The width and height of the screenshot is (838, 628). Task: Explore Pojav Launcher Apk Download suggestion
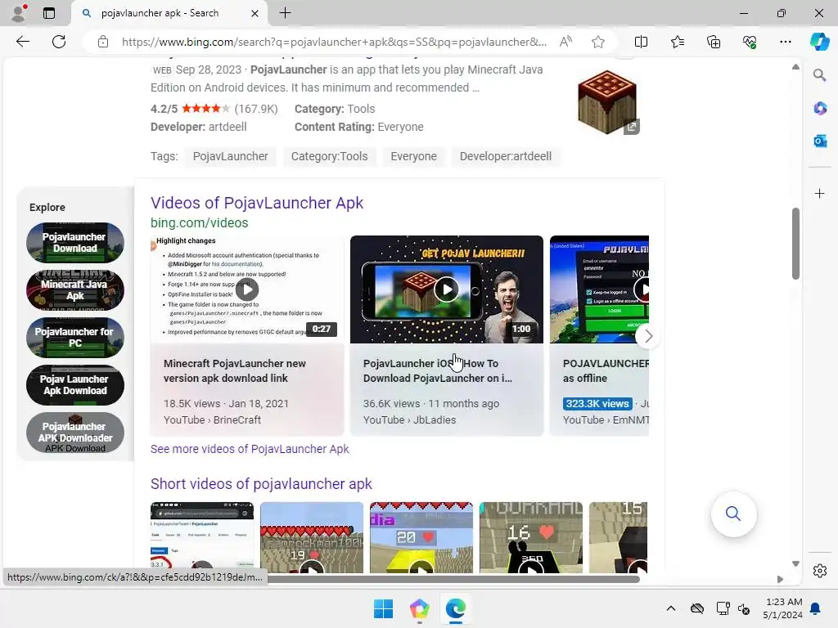[x=74, y=385]
